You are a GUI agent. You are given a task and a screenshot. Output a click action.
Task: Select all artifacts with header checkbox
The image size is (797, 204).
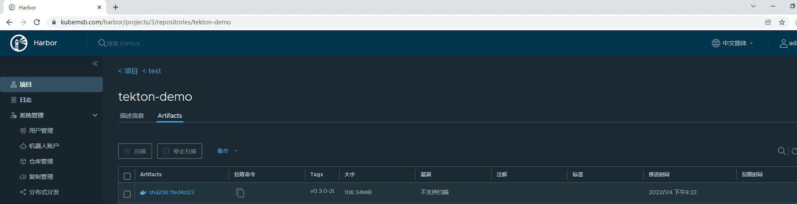click(127, 176)
